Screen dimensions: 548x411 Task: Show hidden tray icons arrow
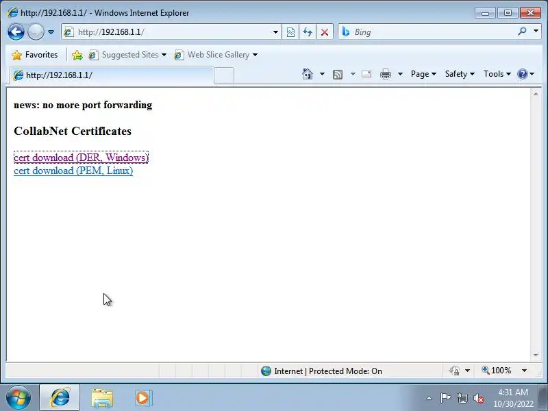click(429, 398)
